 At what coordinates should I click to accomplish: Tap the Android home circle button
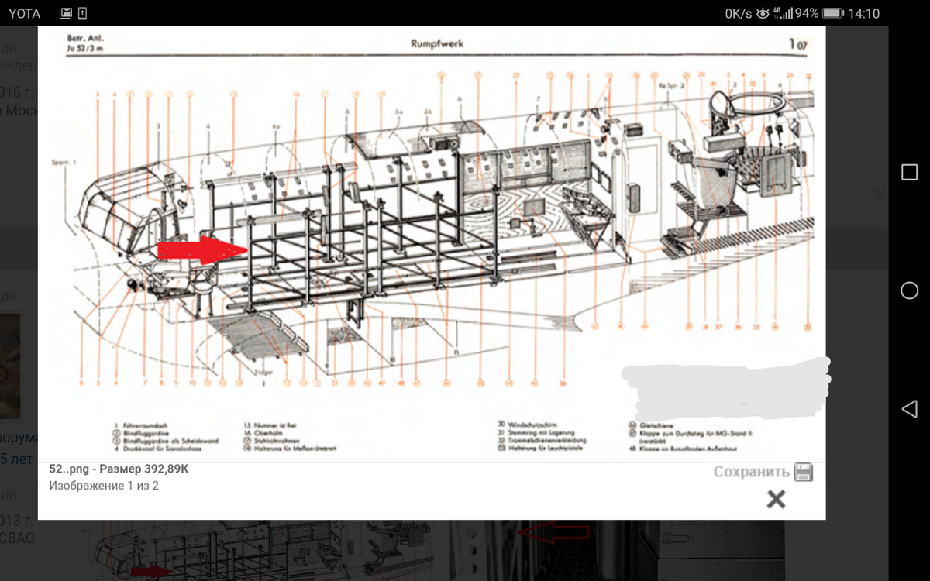909,290
